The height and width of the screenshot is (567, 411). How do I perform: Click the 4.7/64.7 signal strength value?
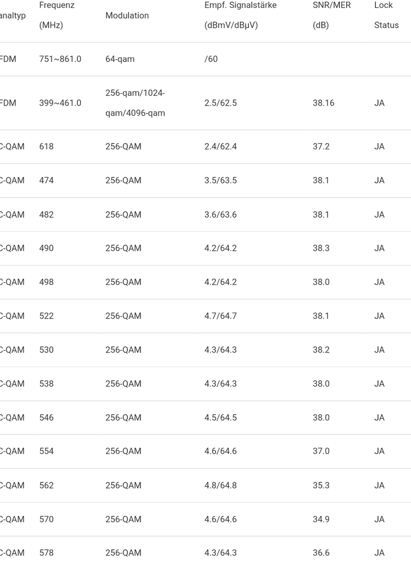click(221, 316)
